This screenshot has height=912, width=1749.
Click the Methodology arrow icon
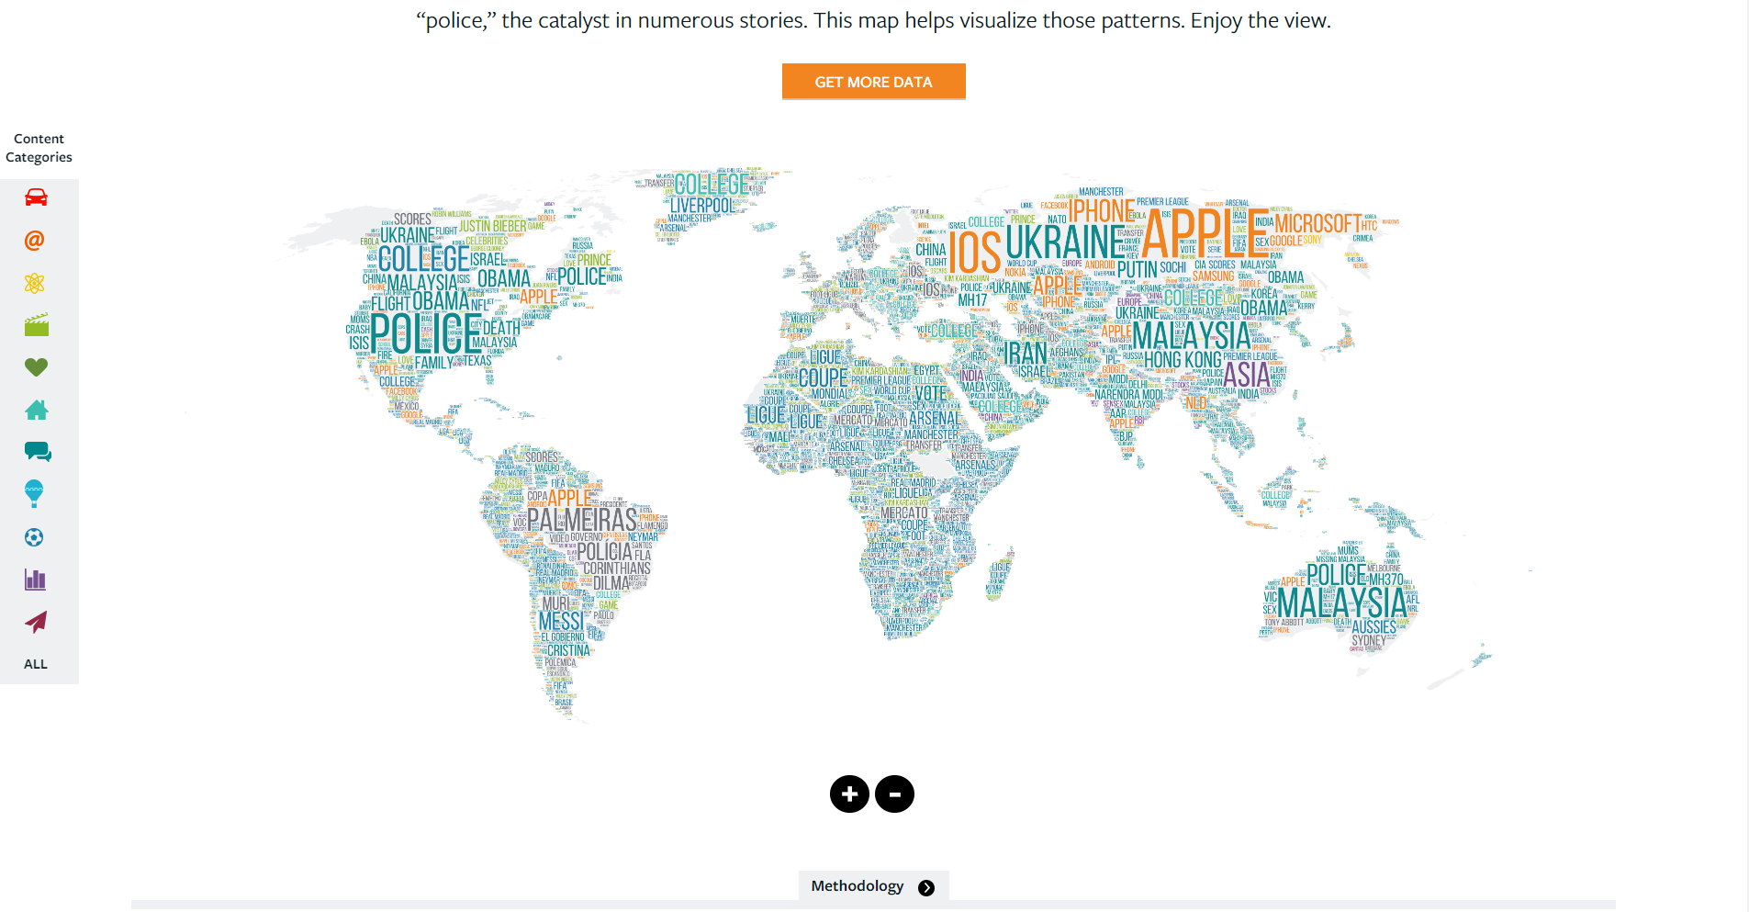pyautogui.click(x=926, y=887)
